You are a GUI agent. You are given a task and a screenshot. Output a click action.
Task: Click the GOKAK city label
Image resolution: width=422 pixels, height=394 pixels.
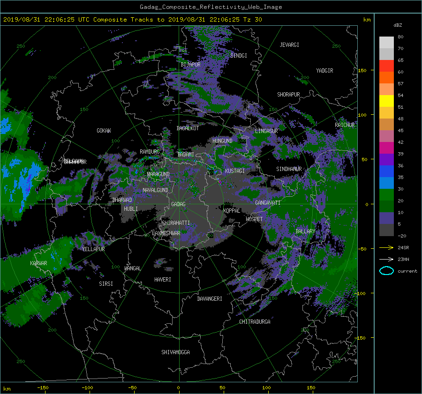104,131
